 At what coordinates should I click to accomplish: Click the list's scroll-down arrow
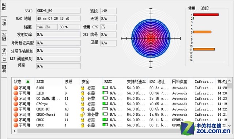[x=230, y=126]
